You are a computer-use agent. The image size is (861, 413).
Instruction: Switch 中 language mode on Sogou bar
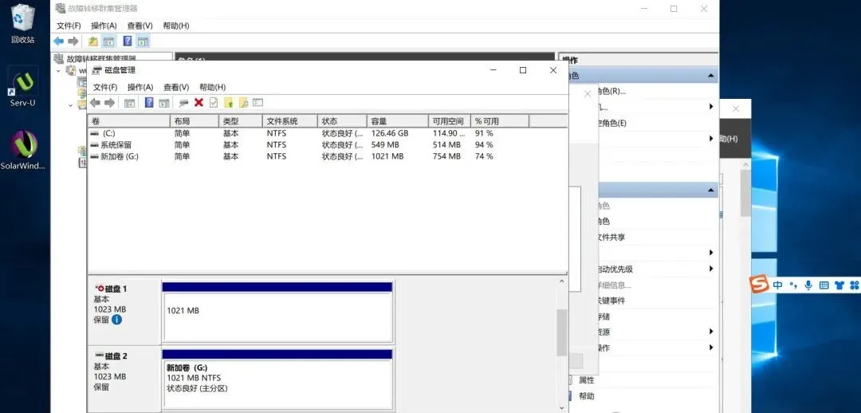click(x=777, y=285)
